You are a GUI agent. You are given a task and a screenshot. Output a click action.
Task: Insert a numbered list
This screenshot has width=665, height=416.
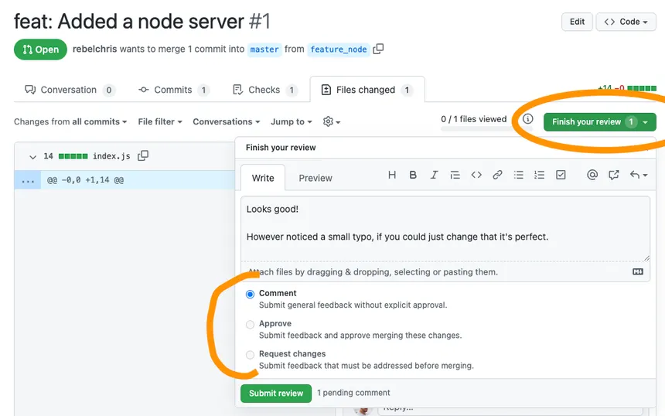(540, 175)
